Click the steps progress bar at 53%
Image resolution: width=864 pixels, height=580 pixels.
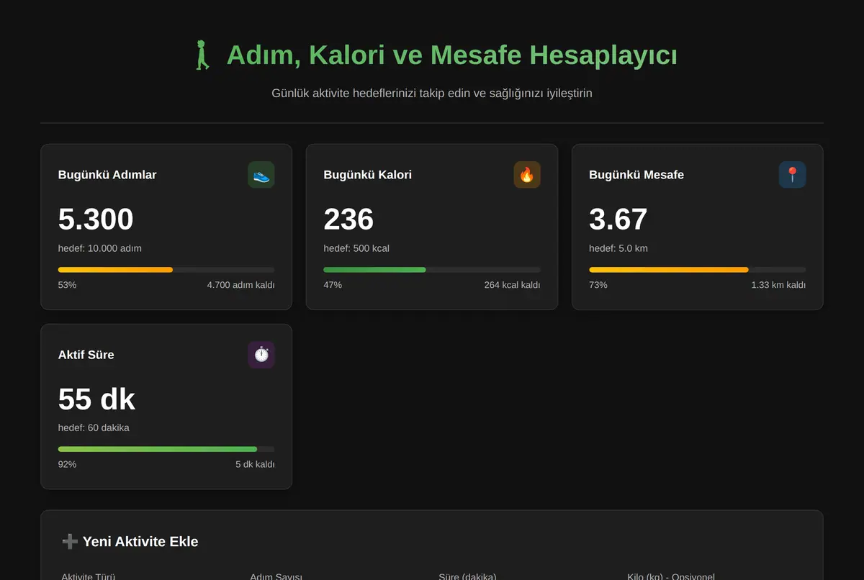coord(166,270)
